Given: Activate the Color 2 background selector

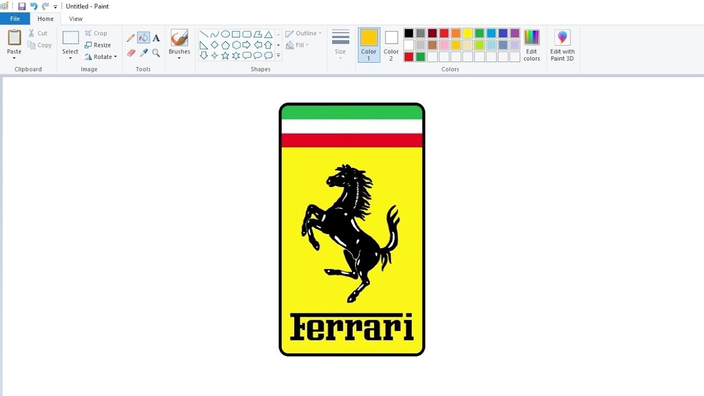Looking at the screenshot, I should click(391, 45).
